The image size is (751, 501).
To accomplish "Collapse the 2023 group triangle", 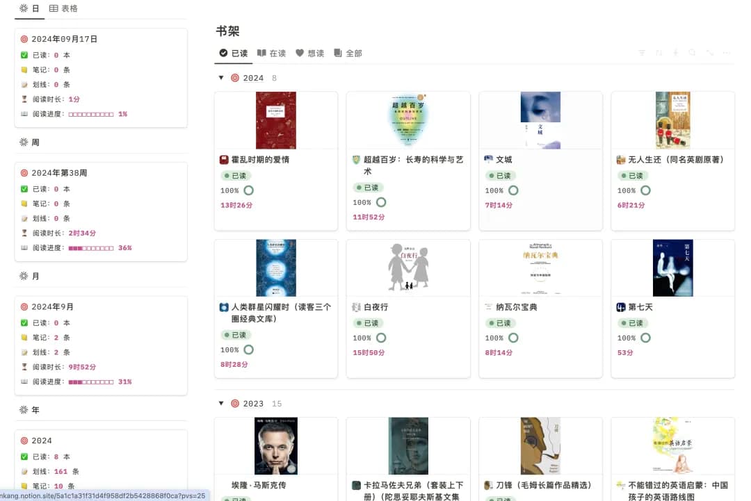I will (x=221, y=404).
